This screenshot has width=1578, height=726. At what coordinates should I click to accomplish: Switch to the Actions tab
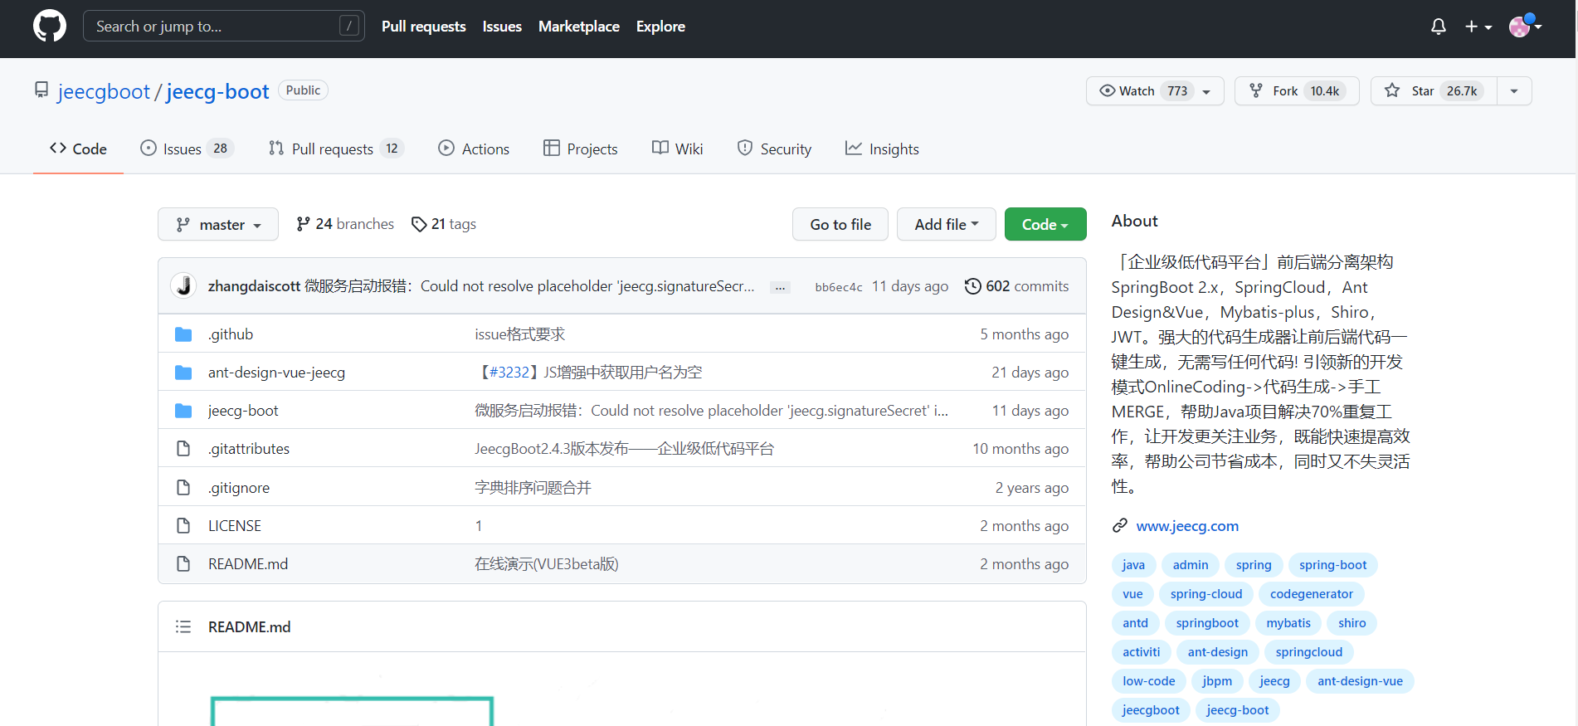point(474,149)
